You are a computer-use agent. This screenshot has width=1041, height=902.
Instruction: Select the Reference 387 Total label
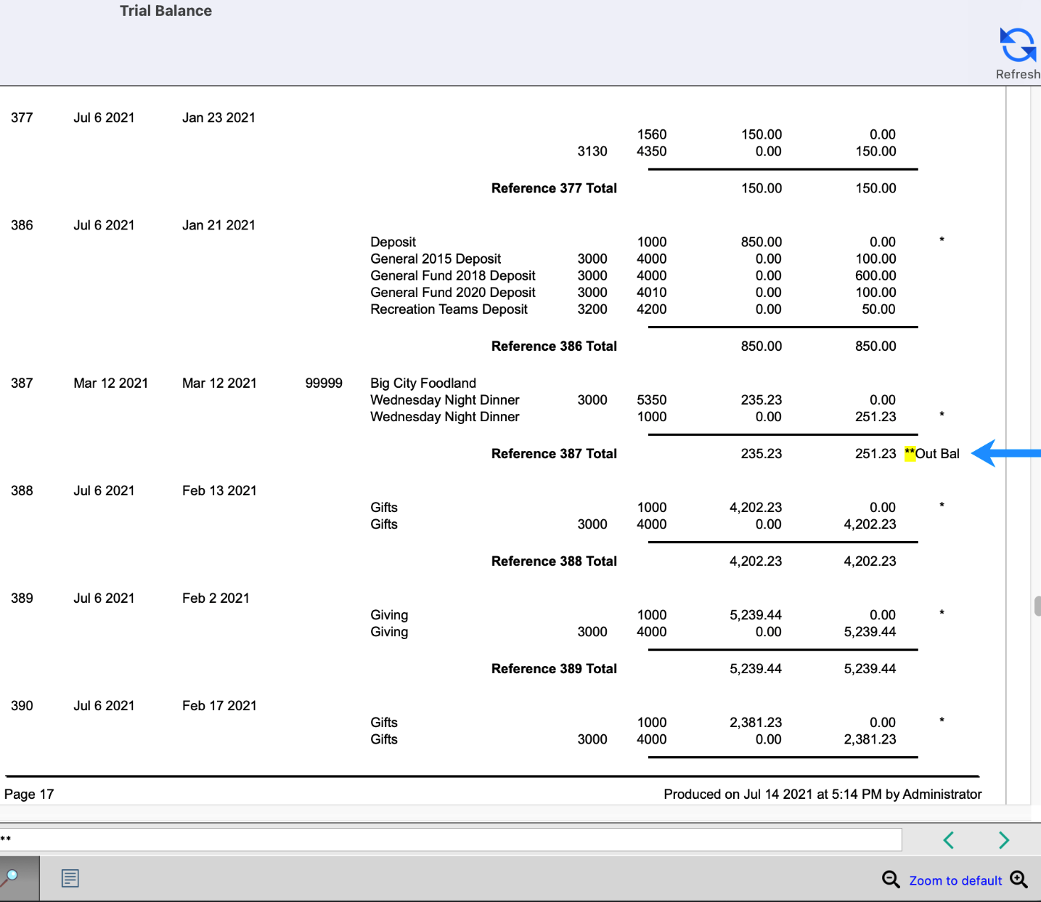coord(554,454)
